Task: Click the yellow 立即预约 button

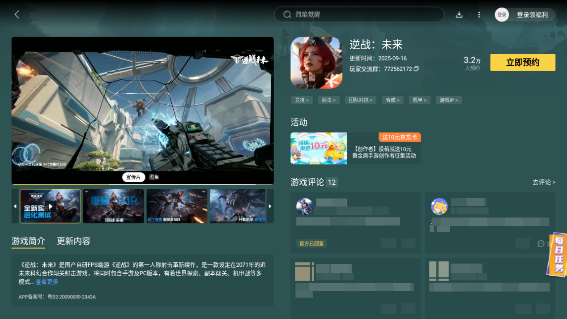Action: (523, 63)
